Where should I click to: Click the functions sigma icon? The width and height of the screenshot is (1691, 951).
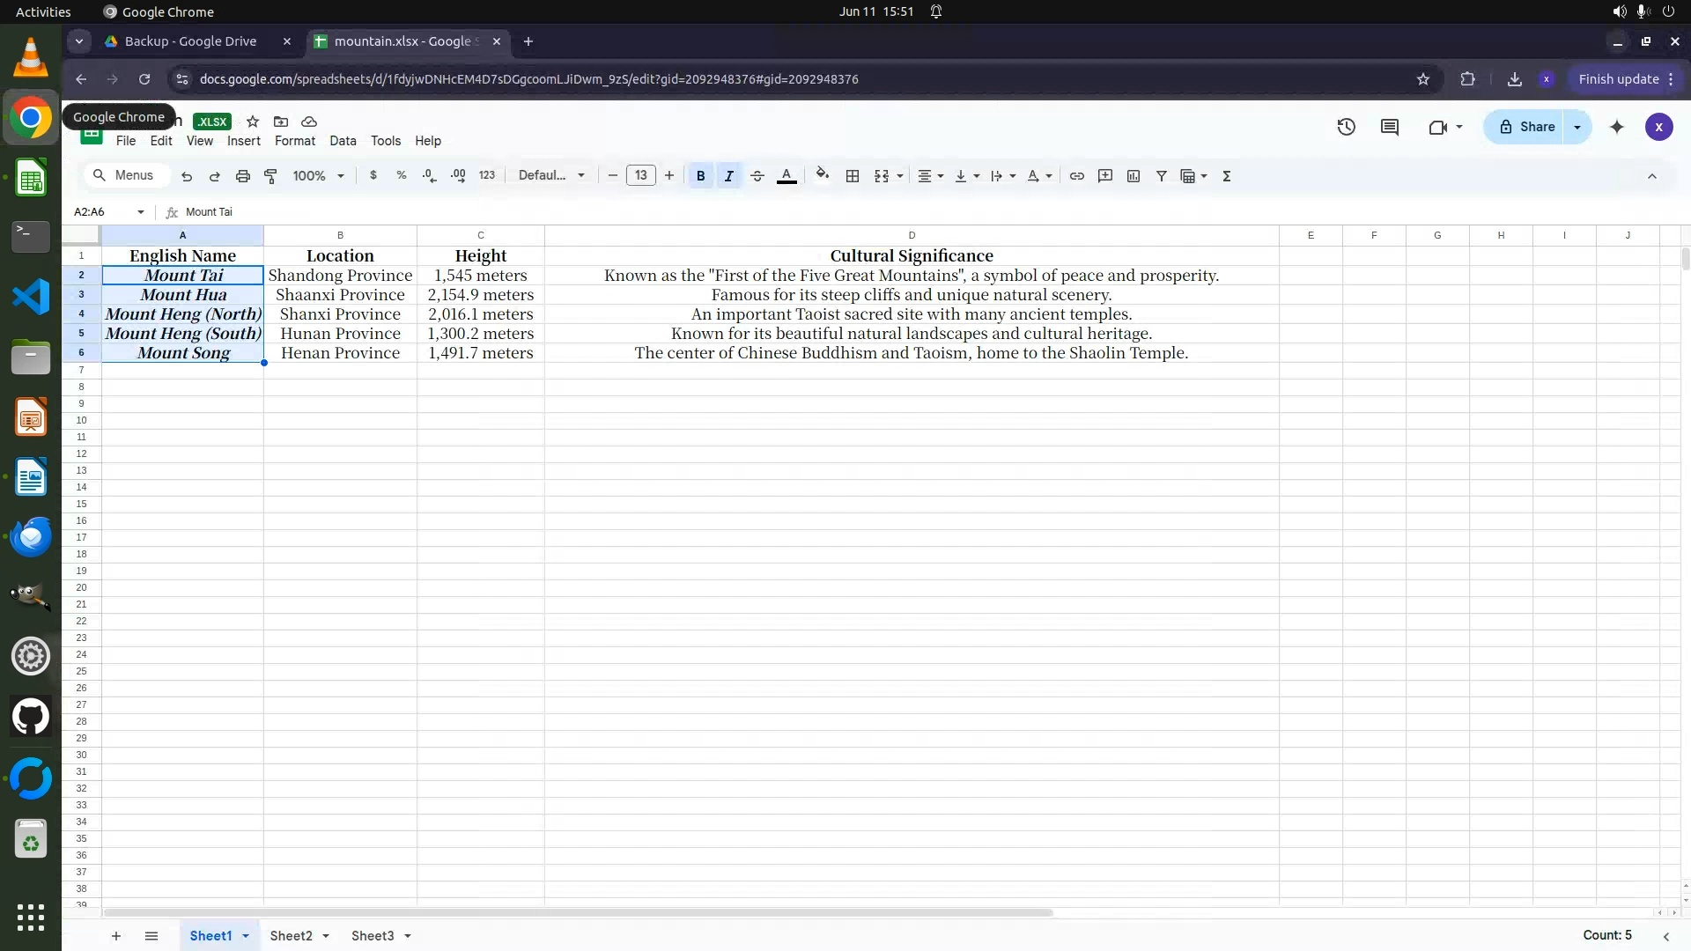click(x=1226, y=176)
